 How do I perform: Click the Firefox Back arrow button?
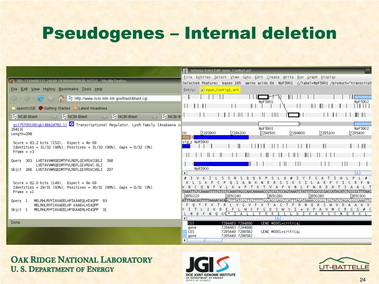click(14, 98)
